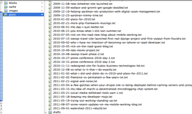
Task: Click file icon for 2009-11-09-wallace-and-gromit-get-google-doodled.txt
Action: click(x=50, y=8)
